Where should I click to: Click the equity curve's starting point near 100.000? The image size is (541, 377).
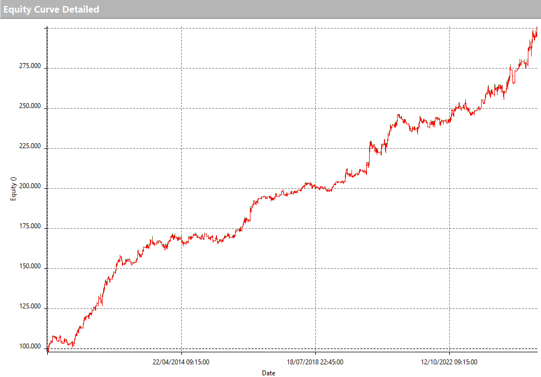click(48, 350)
